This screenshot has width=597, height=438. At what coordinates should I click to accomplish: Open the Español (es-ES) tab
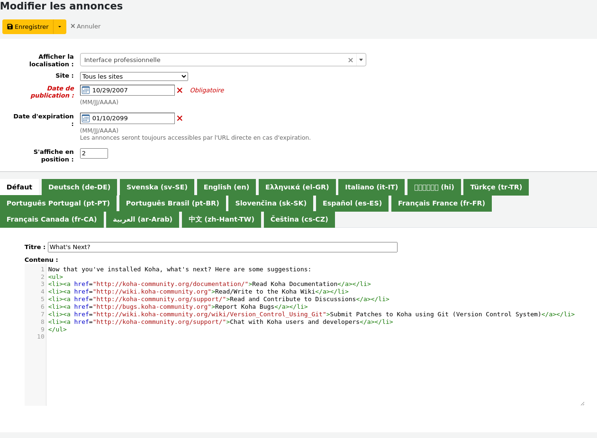pos(352,203)
